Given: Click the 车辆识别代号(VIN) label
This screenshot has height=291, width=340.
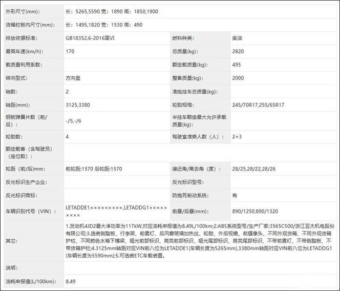Looking at the screenshot, I should tap(31, 211).
